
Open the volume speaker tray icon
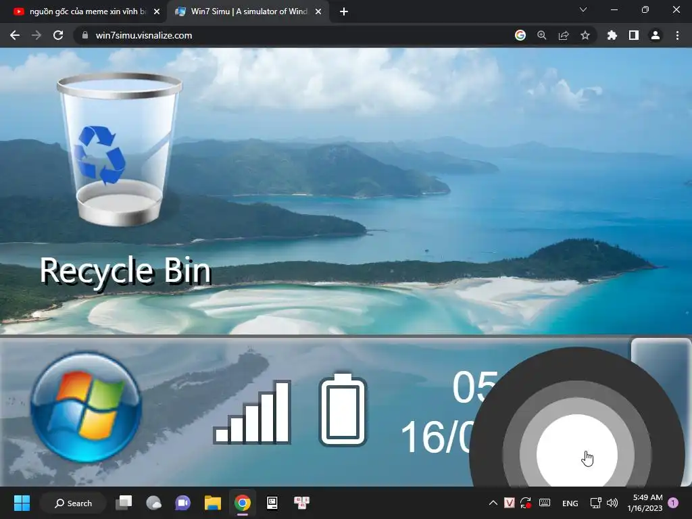pyautogui.click(x=612, y=503)
